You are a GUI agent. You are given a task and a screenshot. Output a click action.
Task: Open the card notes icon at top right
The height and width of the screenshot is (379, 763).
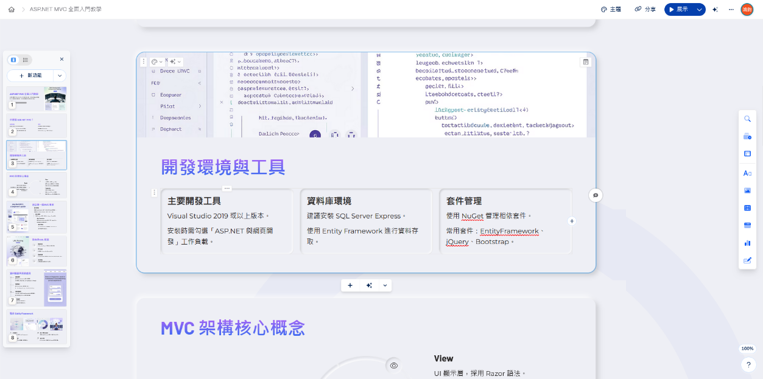pos(586,61)
